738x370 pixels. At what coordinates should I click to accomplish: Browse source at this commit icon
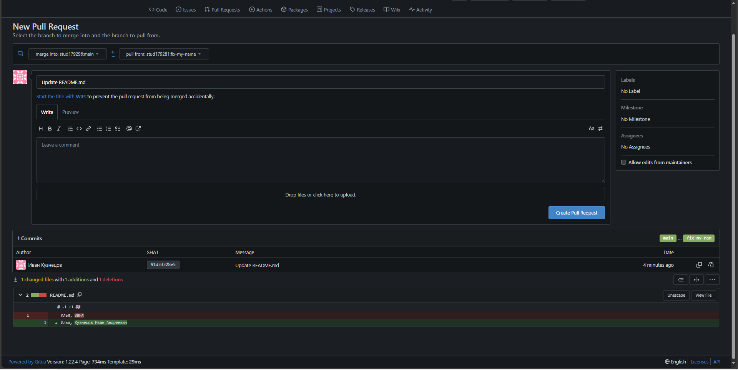click(711, 265)
